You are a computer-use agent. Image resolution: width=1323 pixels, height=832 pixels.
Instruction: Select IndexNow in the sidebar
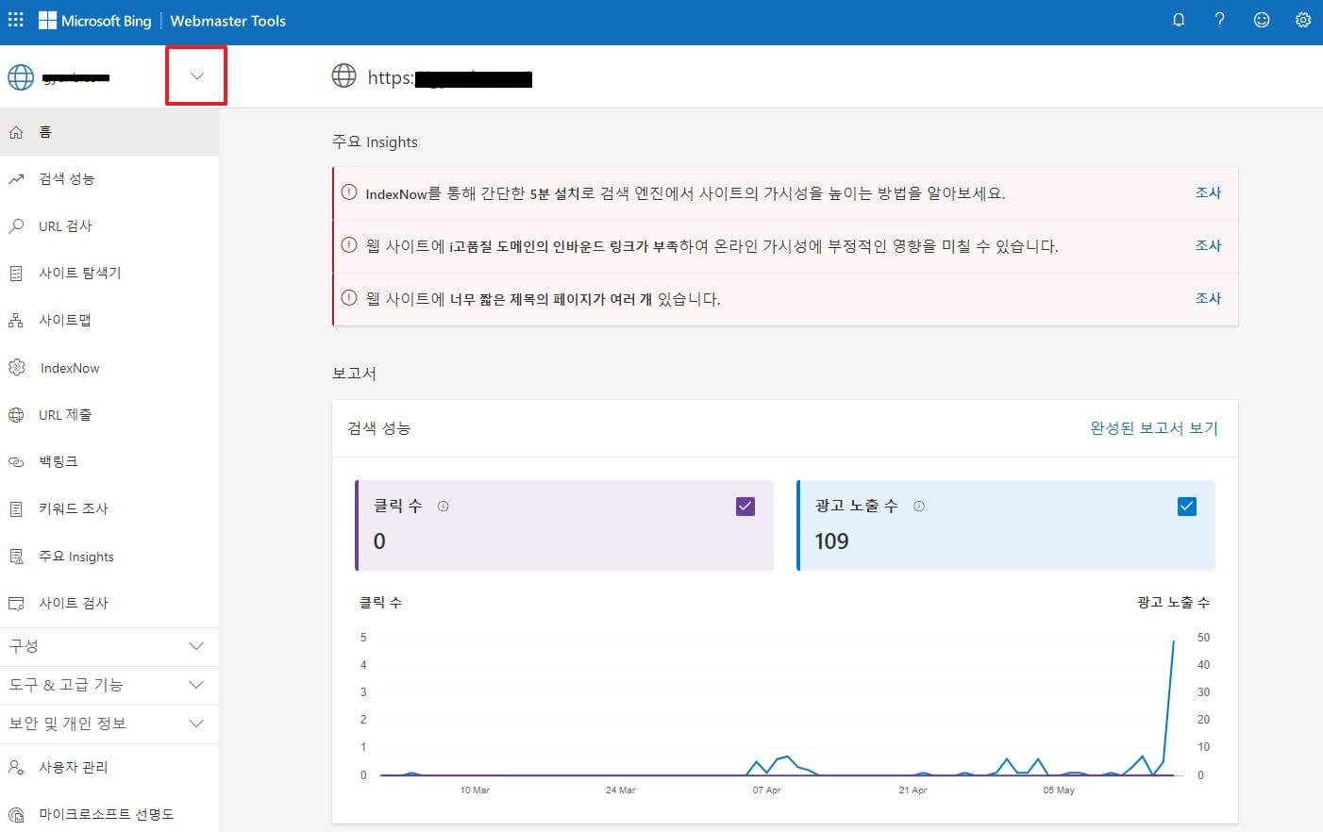(x=68, y=367)
